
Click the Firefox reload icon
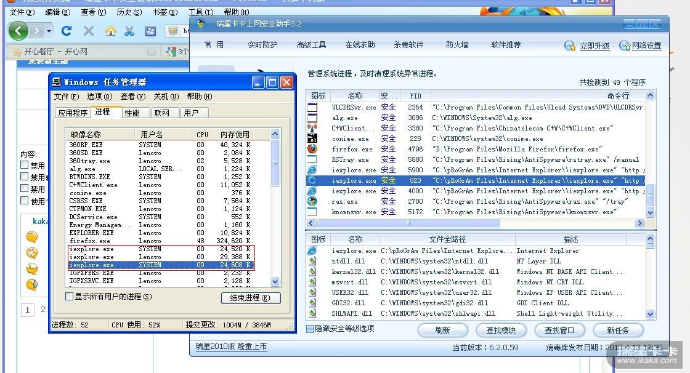point(67,31)
